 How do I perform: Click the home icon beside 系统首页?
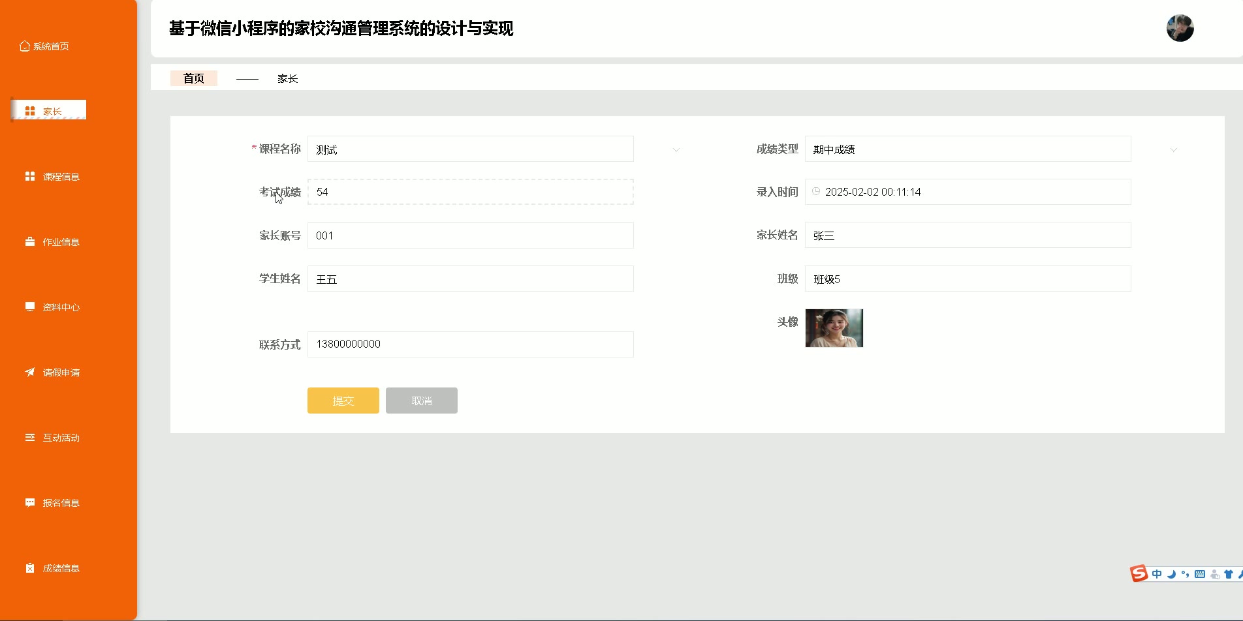25,46
